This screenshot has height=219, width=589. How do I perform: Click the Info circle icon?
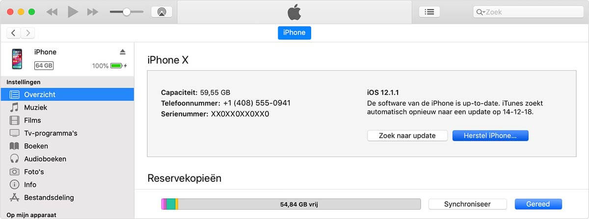pyautogui.click(x=15, y=185)
